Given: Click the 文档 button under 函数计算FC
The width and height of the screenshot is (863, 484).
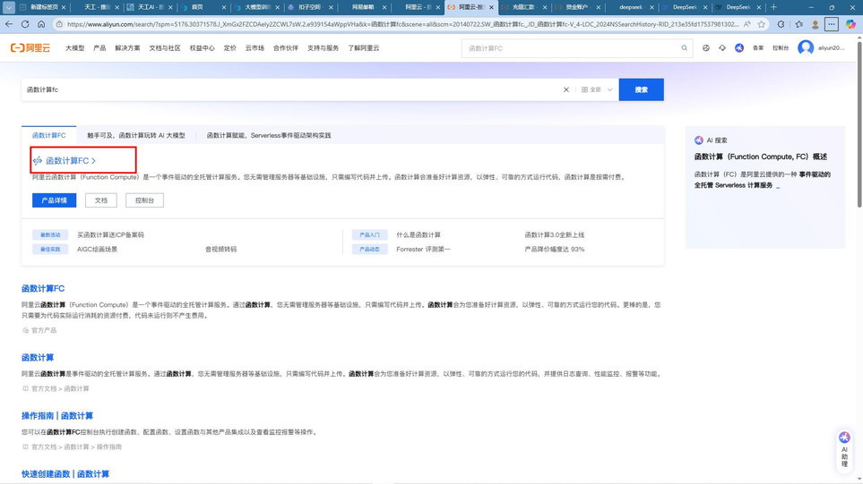Looking at the screenshot, I should (101, 200).
